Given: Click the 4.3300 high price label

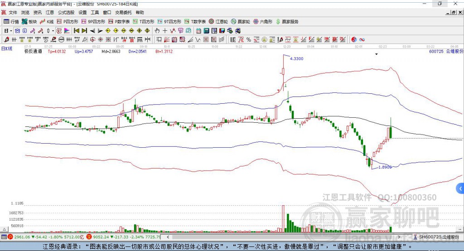Looking at the screenshot, I should click(x=296, y=58).
